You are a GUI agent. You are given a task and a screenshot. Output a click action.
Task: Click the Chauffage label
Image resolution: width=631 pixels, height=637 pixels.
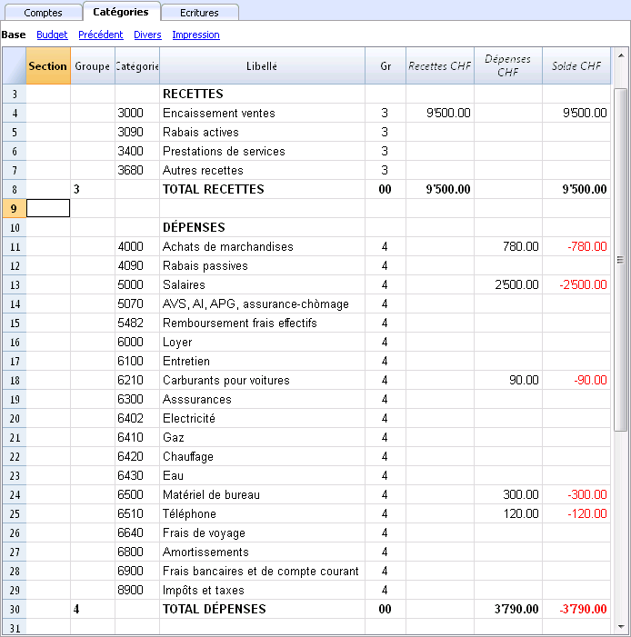point(188,457)
